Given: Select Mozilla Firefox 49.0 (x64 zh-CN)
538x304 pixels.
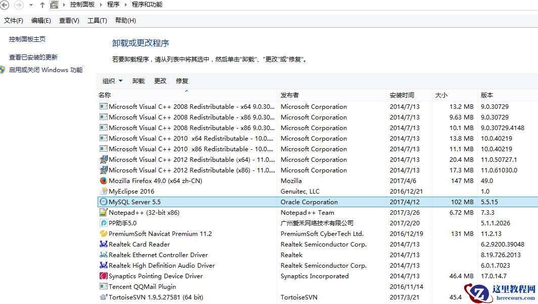Looking at the screenshot, I should click(x=155, y=180).
